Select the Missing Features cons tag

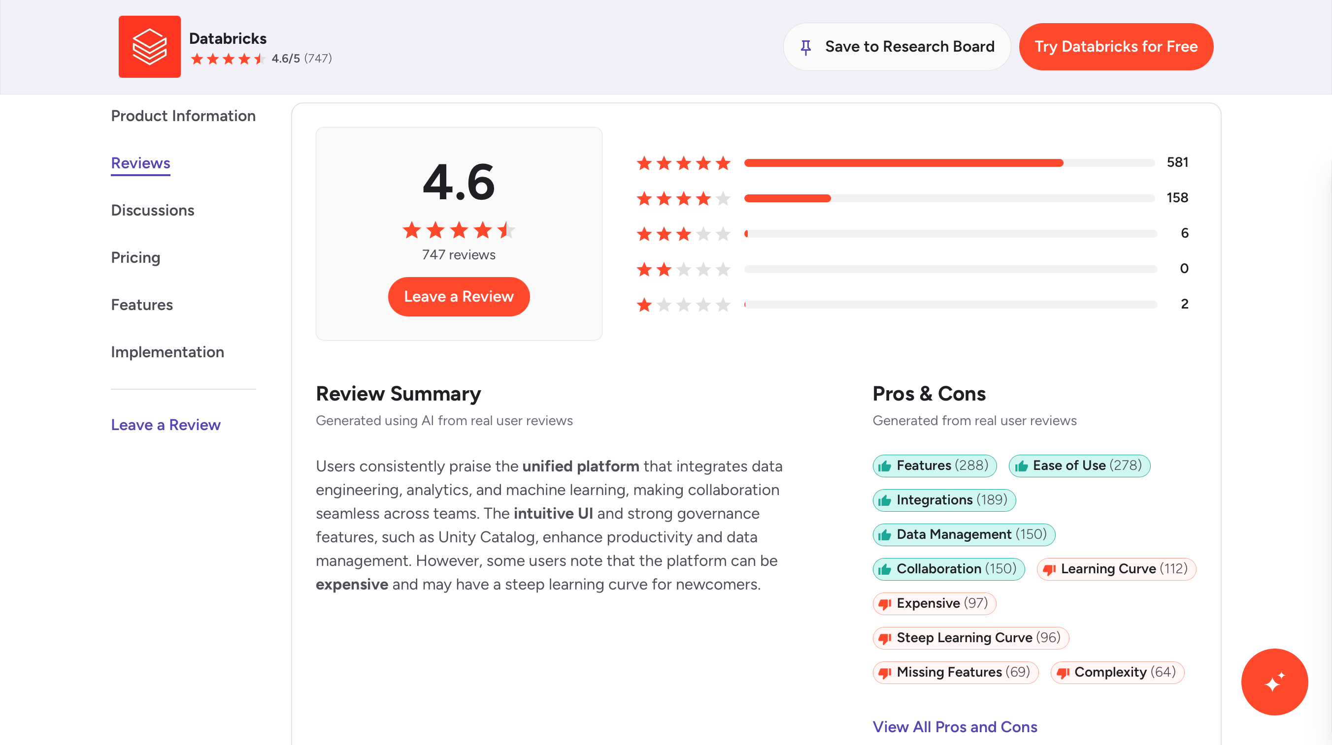point(955,672)
